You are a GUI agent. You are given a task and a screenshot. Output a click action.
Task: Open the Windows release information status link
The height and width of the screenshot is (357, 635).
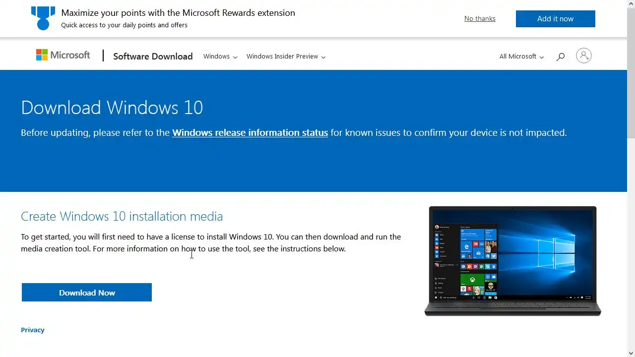[x=250, y=132]
